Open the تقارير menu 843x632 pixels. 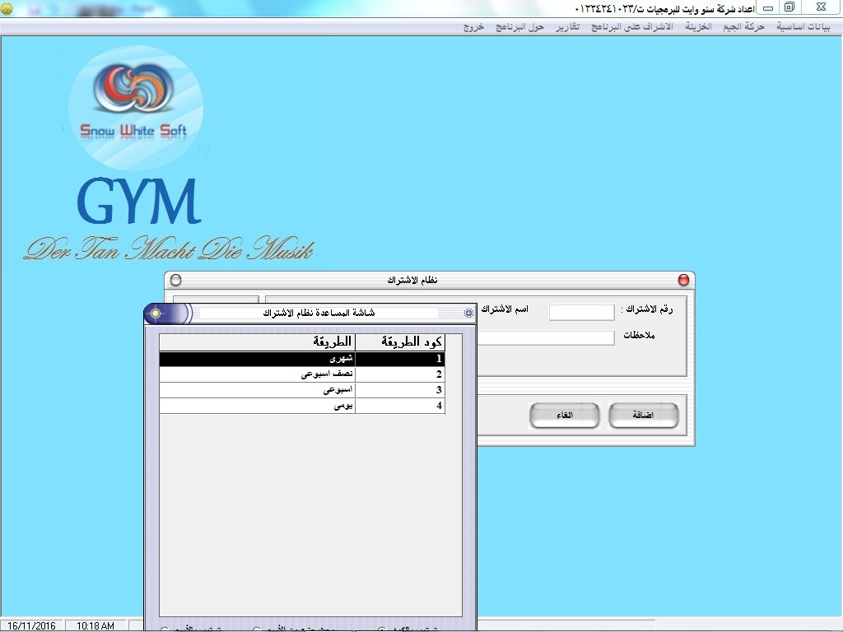click(566, 26)
